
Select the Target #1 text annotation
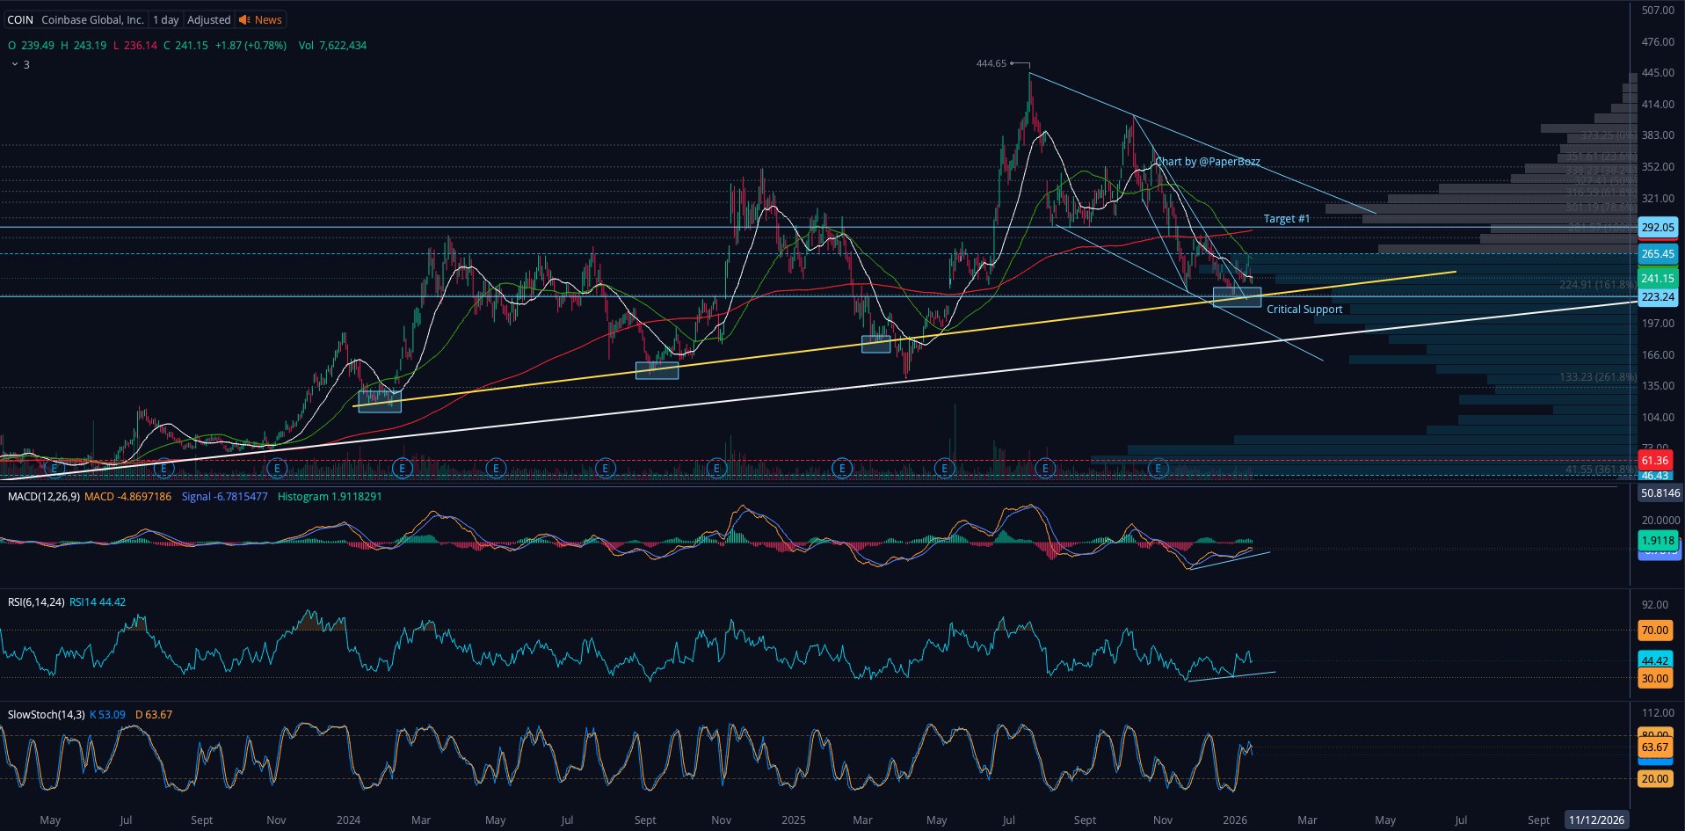tap(1286, 218)
